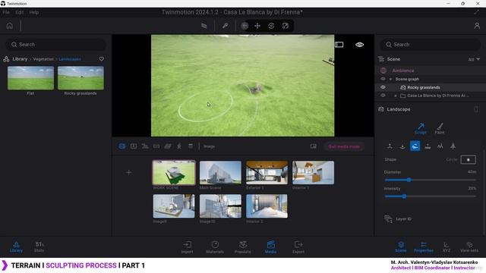This screenshot has height=273, width=486.
Task: Select the Ambience item in Scene
Action: tap(403, 71)
